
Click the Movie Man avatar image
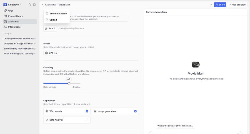coord(196,65)
